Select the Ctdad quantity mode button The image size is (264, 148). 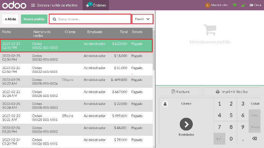point(255,104)
